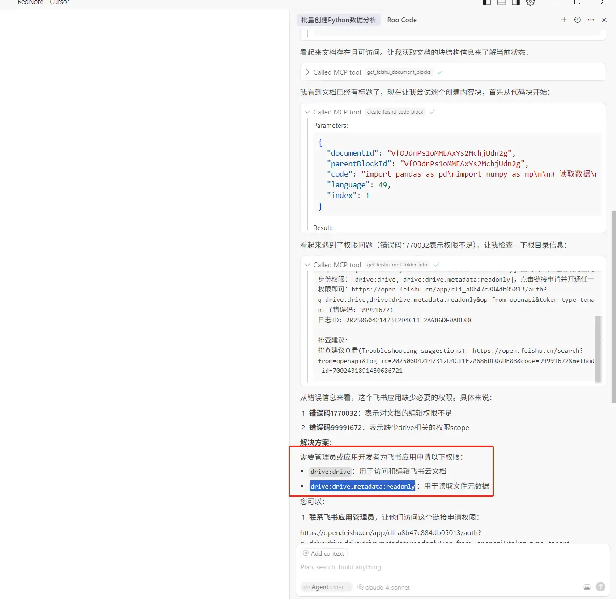
Task: Click the 解决方案 heading
Action: pyautogui.click(x=316, y=442)
